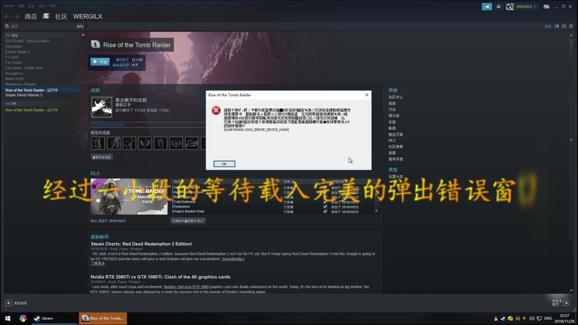Open the Steam menu
The width and height of the screenshot is (578, 325).
(x=10, y=6)
